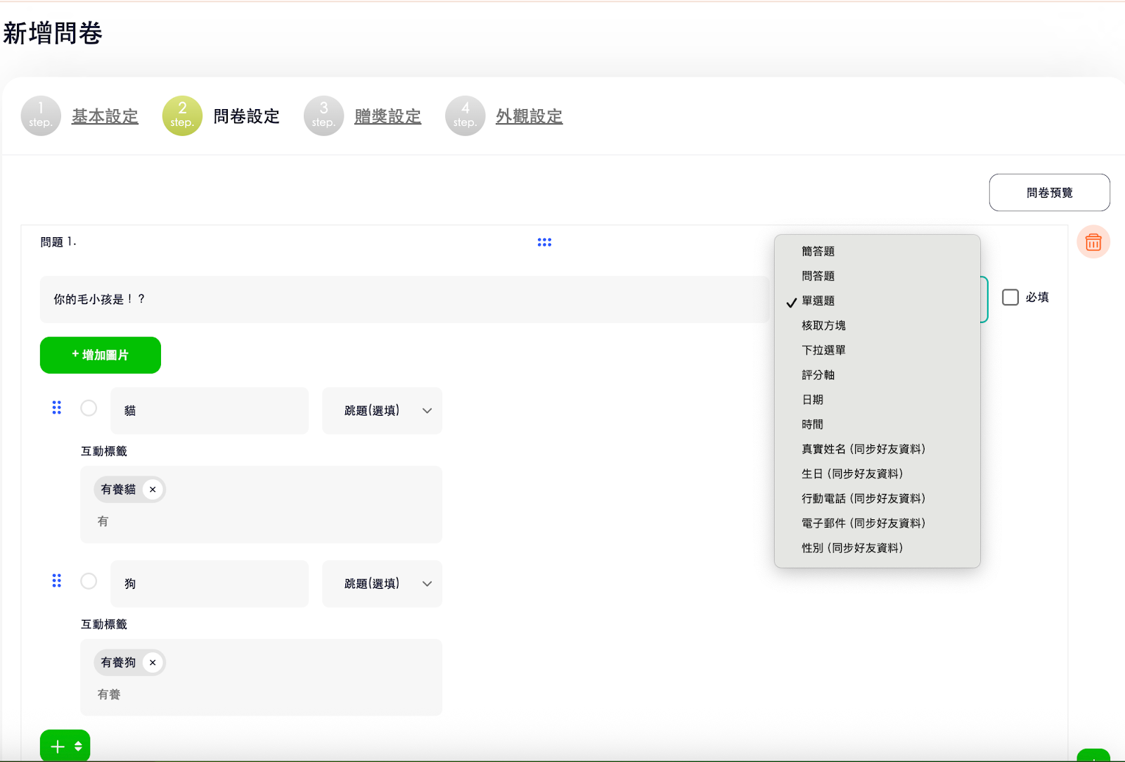The height and width of the screenshot is (762, 1125).
Task: Click the question drag handle at top center
Action: 544,242
